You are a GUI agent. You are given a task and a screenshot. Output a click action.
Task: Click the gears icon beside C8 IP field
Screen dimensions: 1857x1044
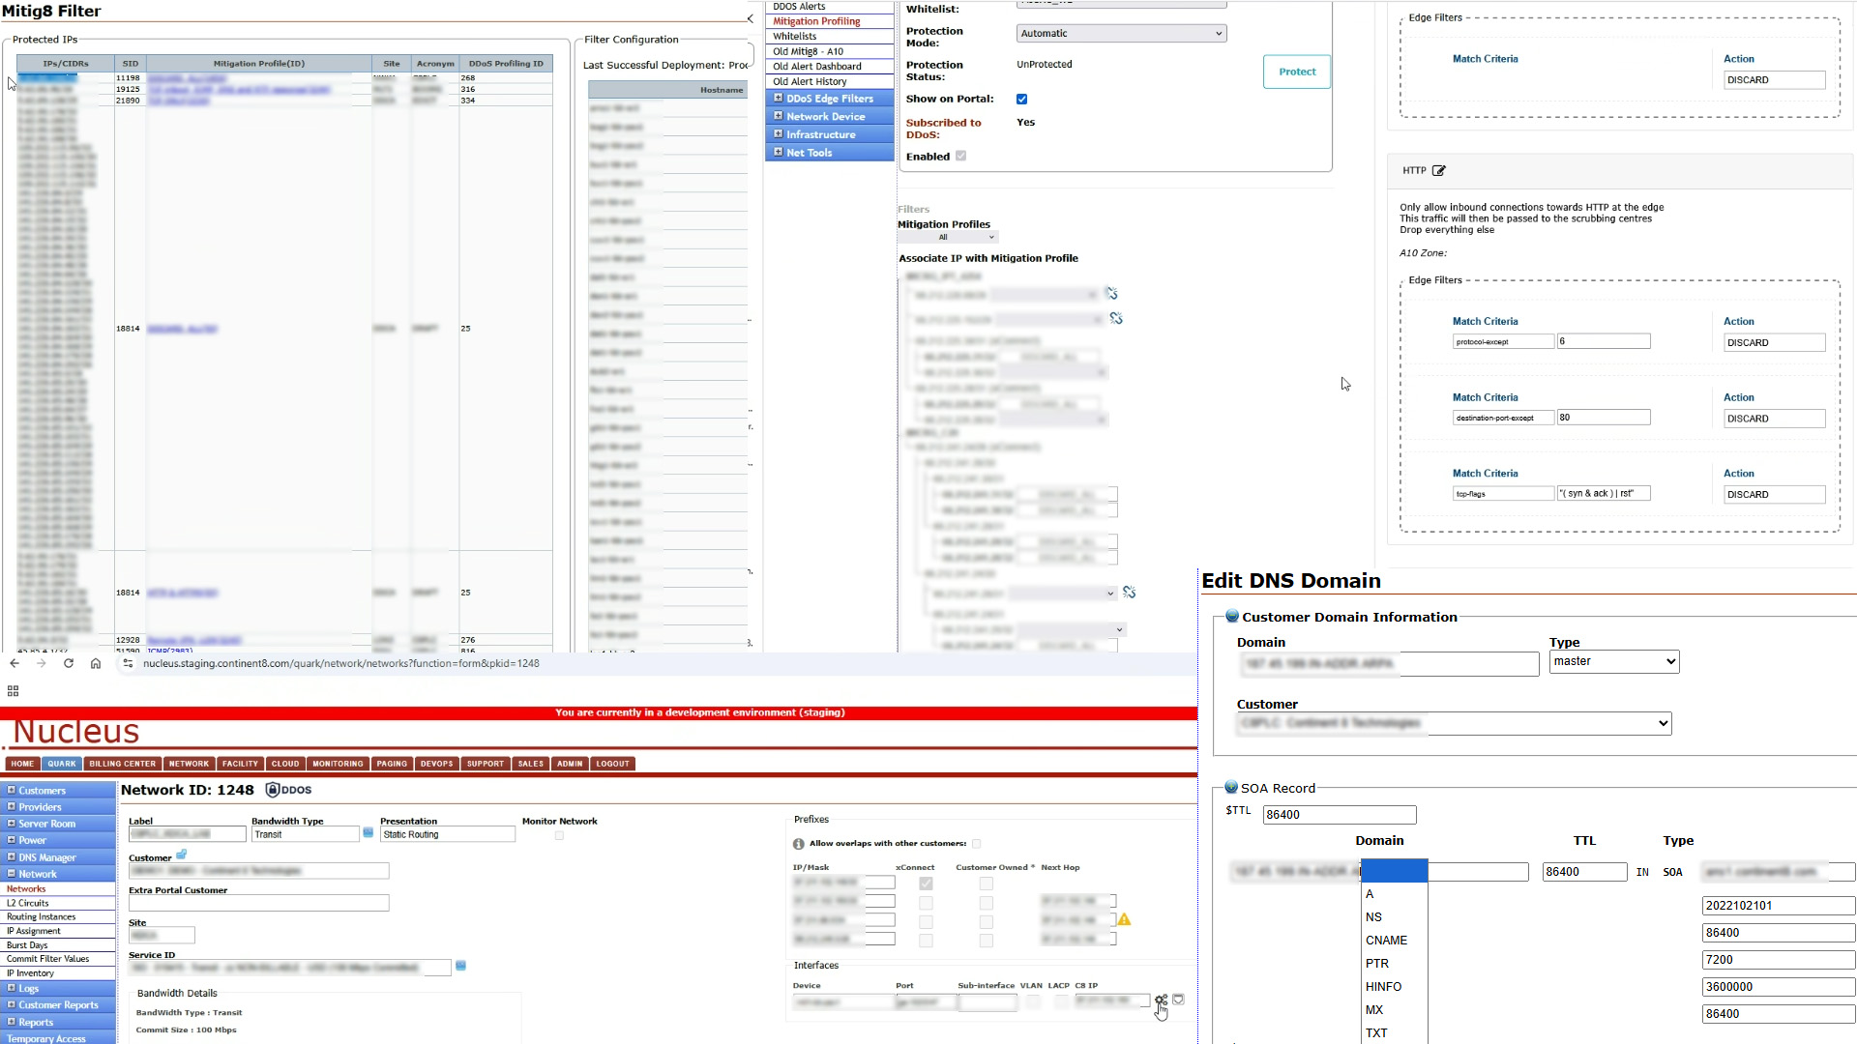[1161, 1000]
